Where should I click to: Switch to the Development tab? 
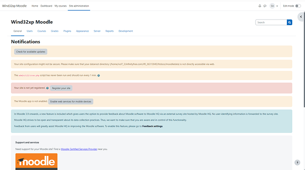click(x=126, y=31)
